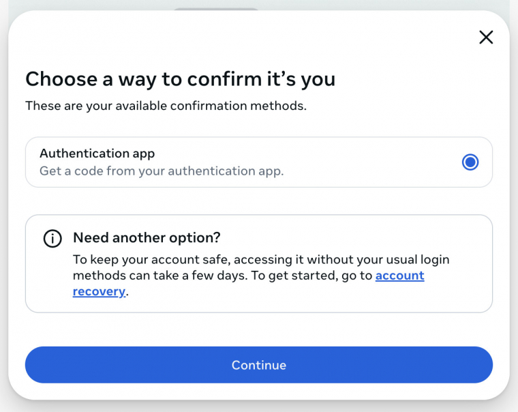Click the Continue button
The image size is (518, 412).
tap(259, 365)
